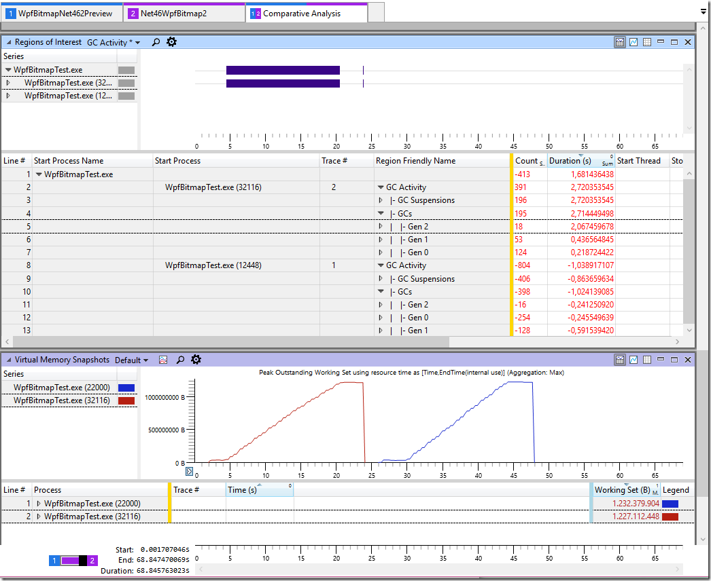The image size is (711, 581).
Task: Click the Working Set (B) column header
Action: 626,490
